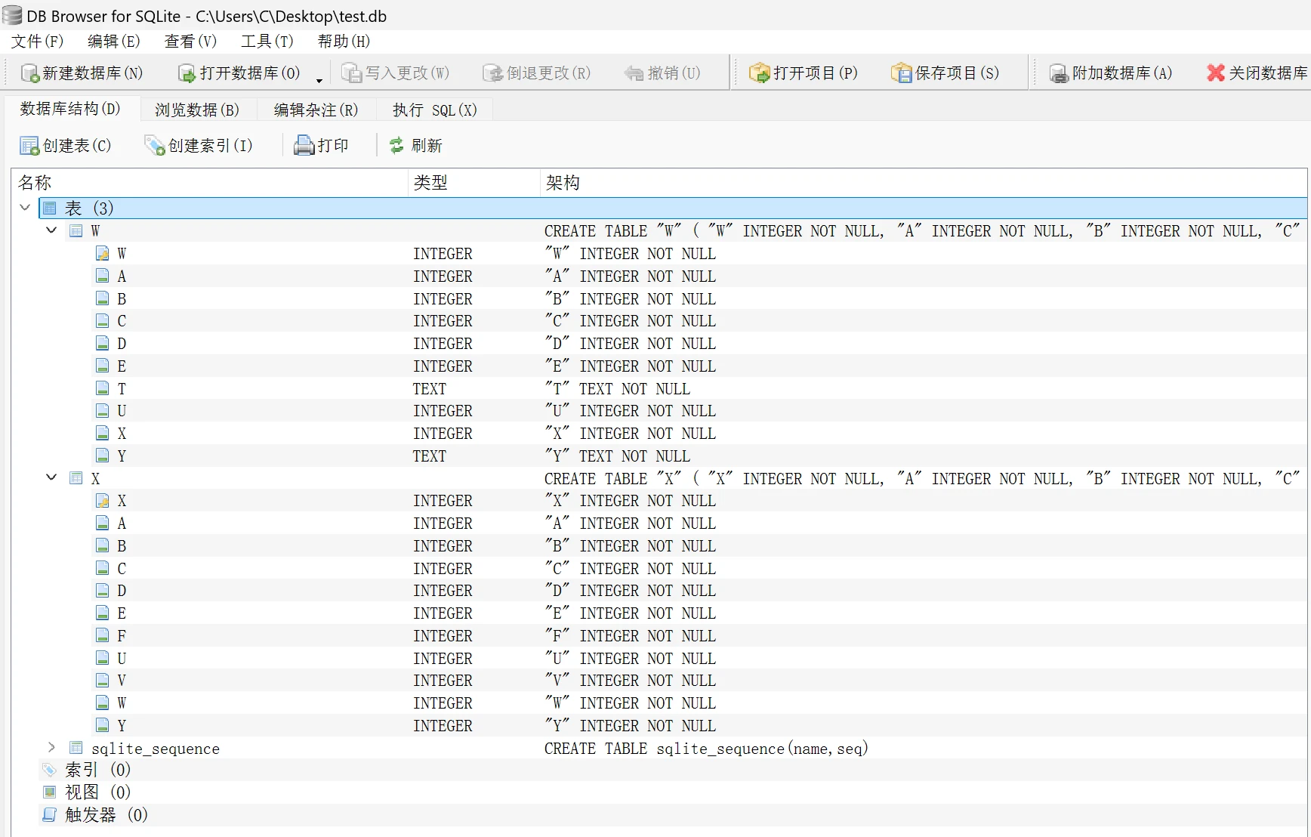Collapse the X table node
The height and width of the screenshot is (837, 1311).
pos(51,477)
